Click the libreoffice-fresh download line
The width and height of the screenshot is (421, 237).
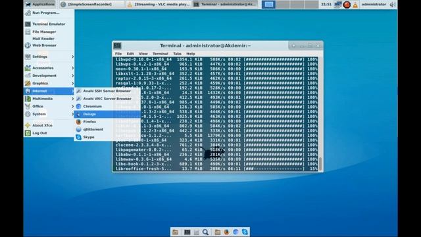[216, 169]
